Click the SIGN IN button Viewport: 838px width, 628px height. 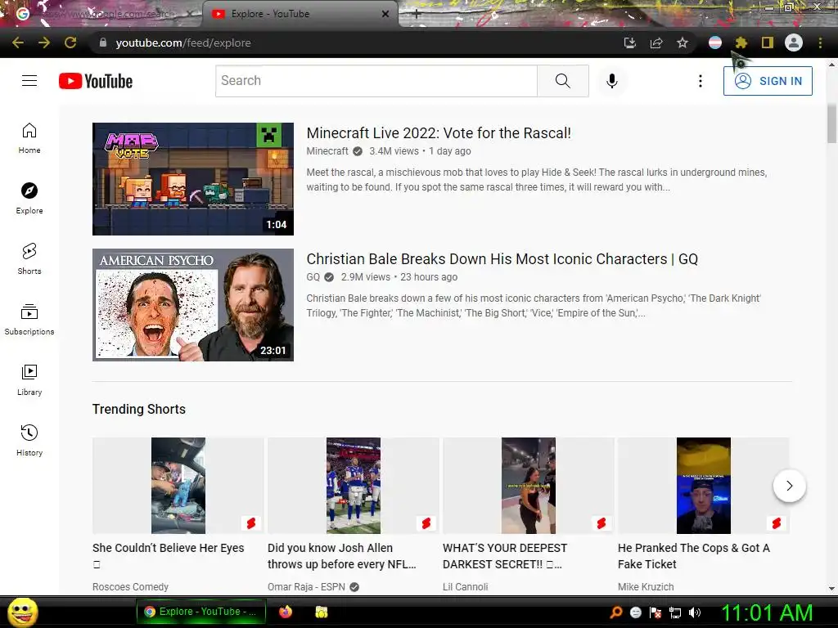(768, 81)
